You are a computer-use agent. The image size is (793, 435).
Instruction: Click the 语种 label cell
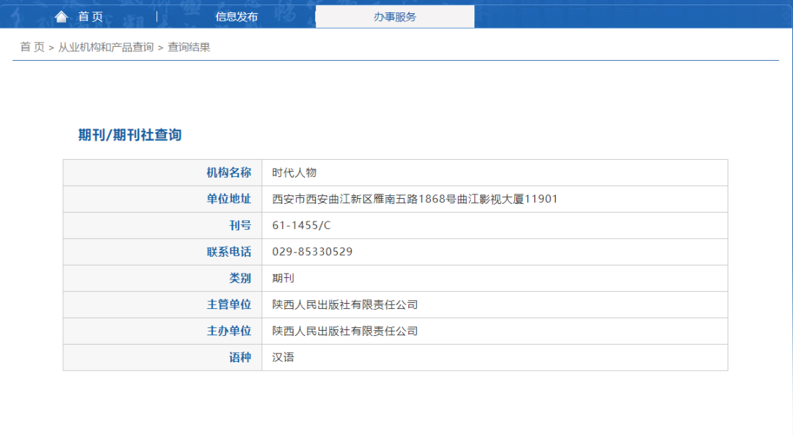[162, 358]
